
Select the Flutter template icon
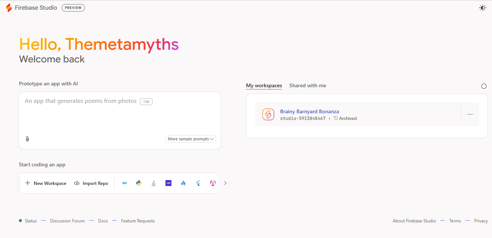tap(198, 183)
